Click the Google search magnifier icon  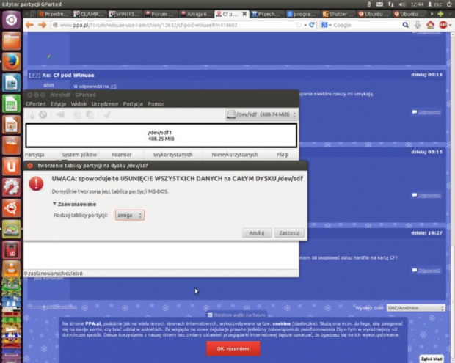point(405,25)
